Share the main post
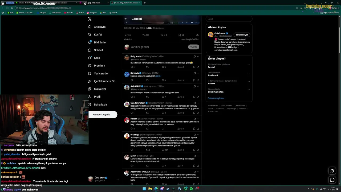This screenshot has width=341, height=192. pos(197,35)
